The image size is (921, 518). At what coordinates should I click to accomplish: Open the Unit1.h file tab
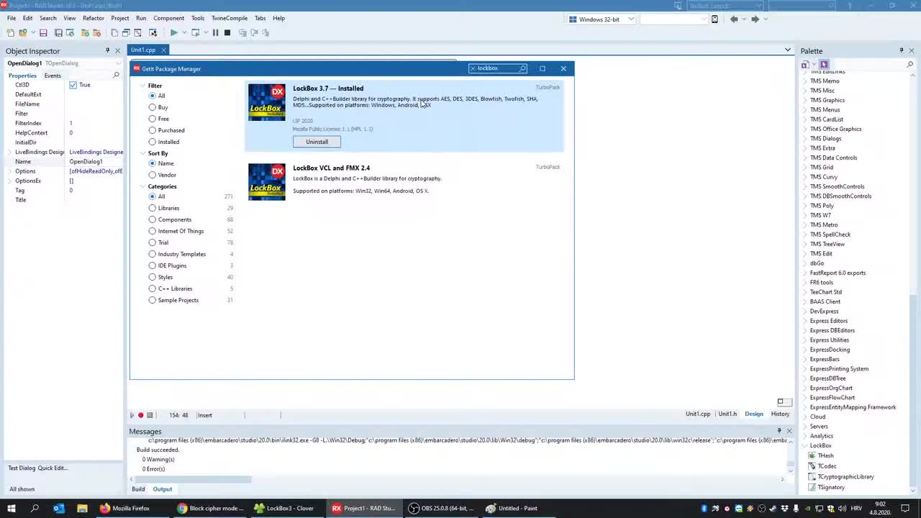727,414
